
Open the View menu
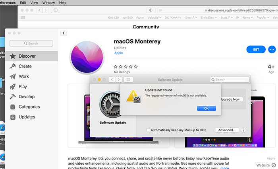[34, 3]
